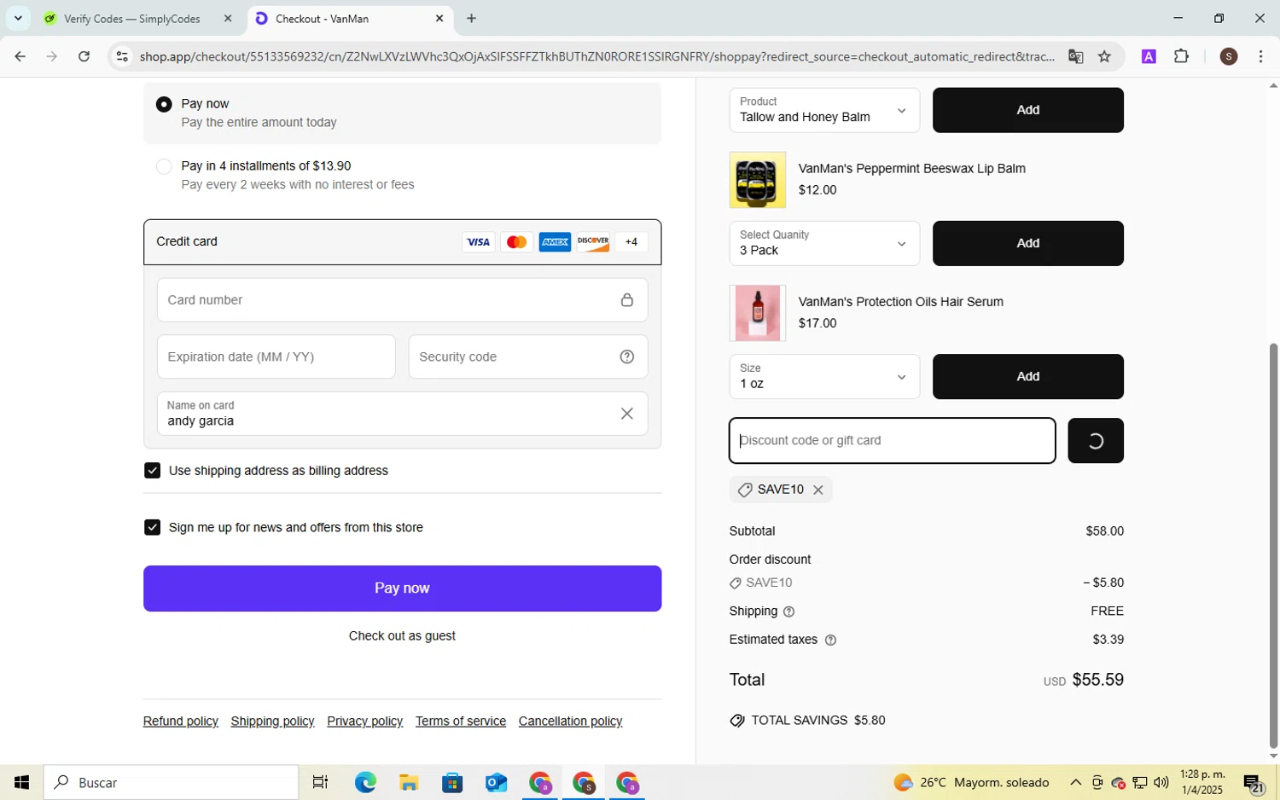Image resolution: width=1280 pixels, height=800 pixels.
Task: Launch Microsoft Edge from taskbar
Action: pyautogui.click(x=365, y=783)
